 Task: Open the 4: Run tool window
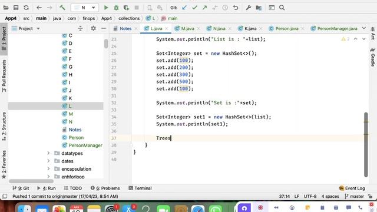coord(46,188)
